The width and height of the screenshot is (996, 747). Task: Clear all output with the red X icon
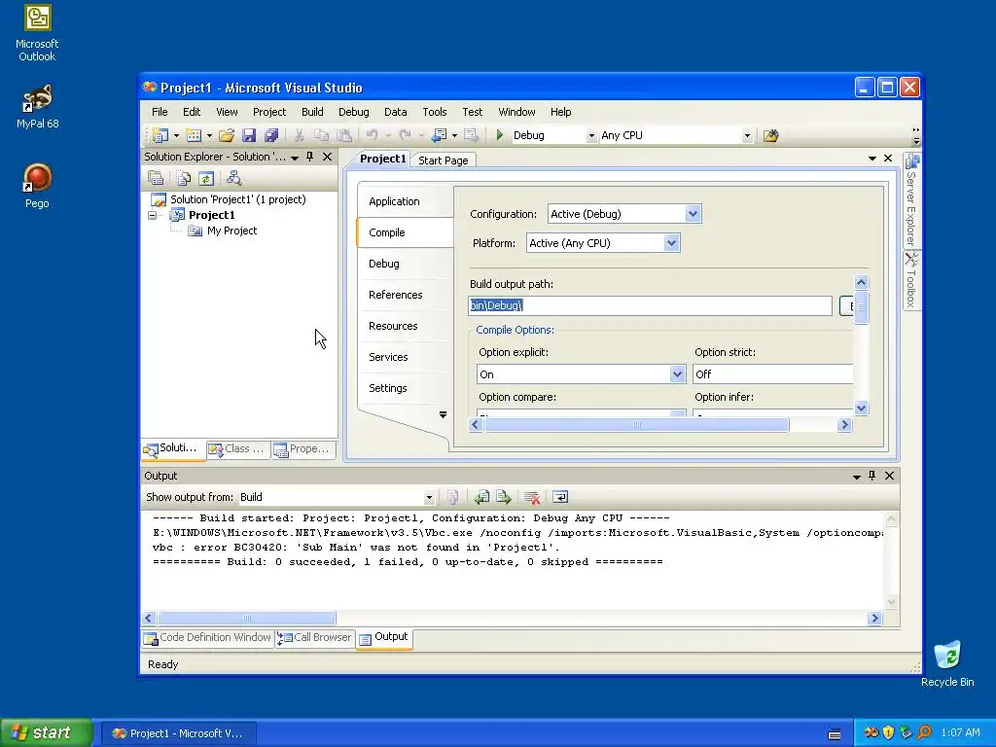pyautogui.click(x=532, y=497)
